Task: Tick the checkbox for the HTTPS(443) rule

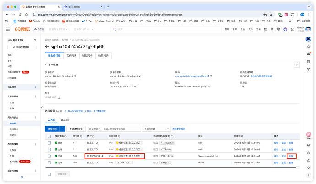Action: pyautogui.click(x=49, y=143)
